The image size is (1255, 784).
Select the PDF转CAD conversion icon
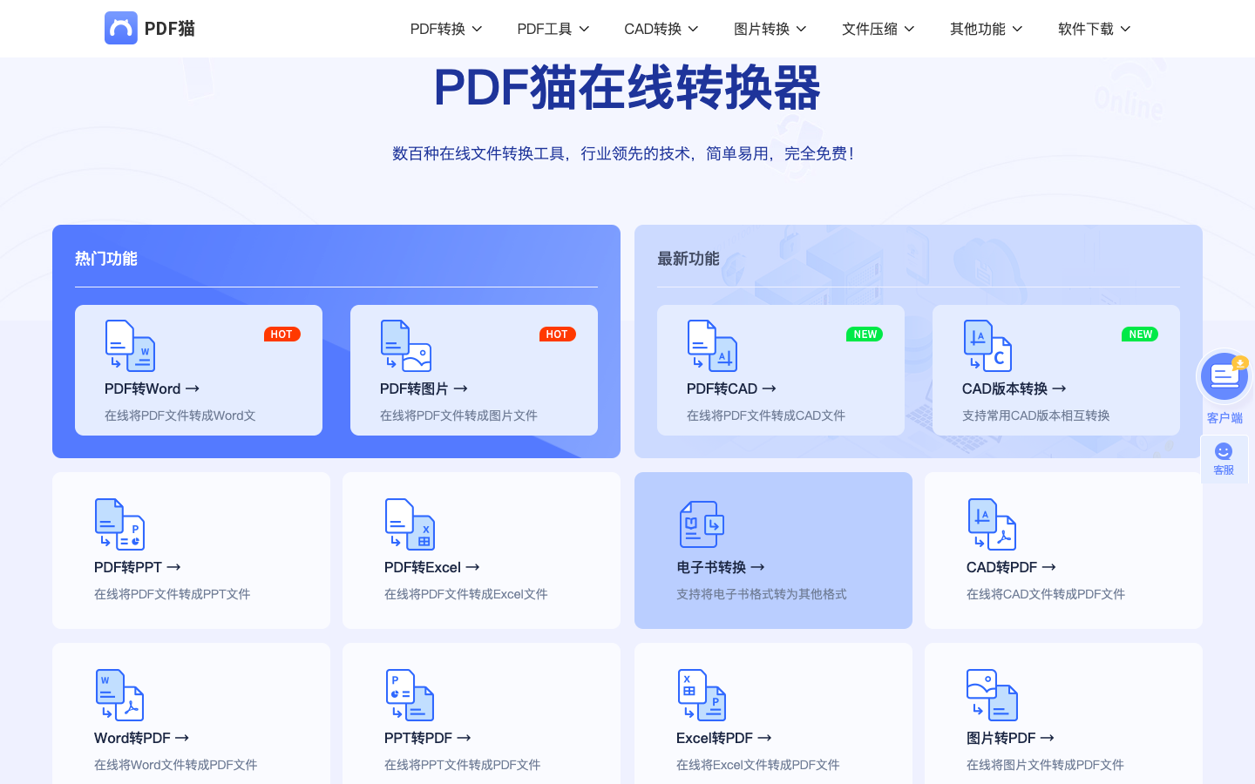pos(713,345)
